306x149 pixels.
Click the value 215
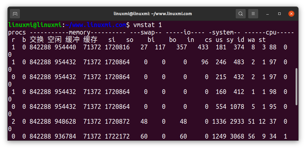(x=221, y=77)
